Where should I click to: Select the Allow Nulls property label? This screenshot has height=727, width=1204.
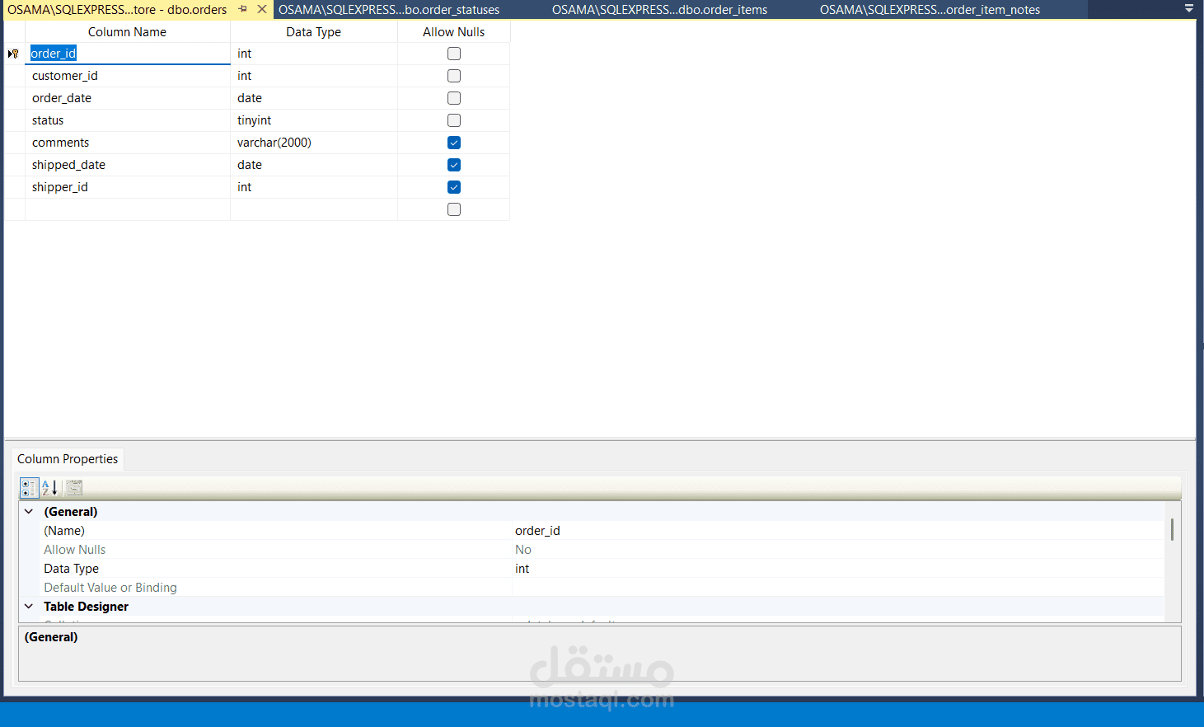75,550
